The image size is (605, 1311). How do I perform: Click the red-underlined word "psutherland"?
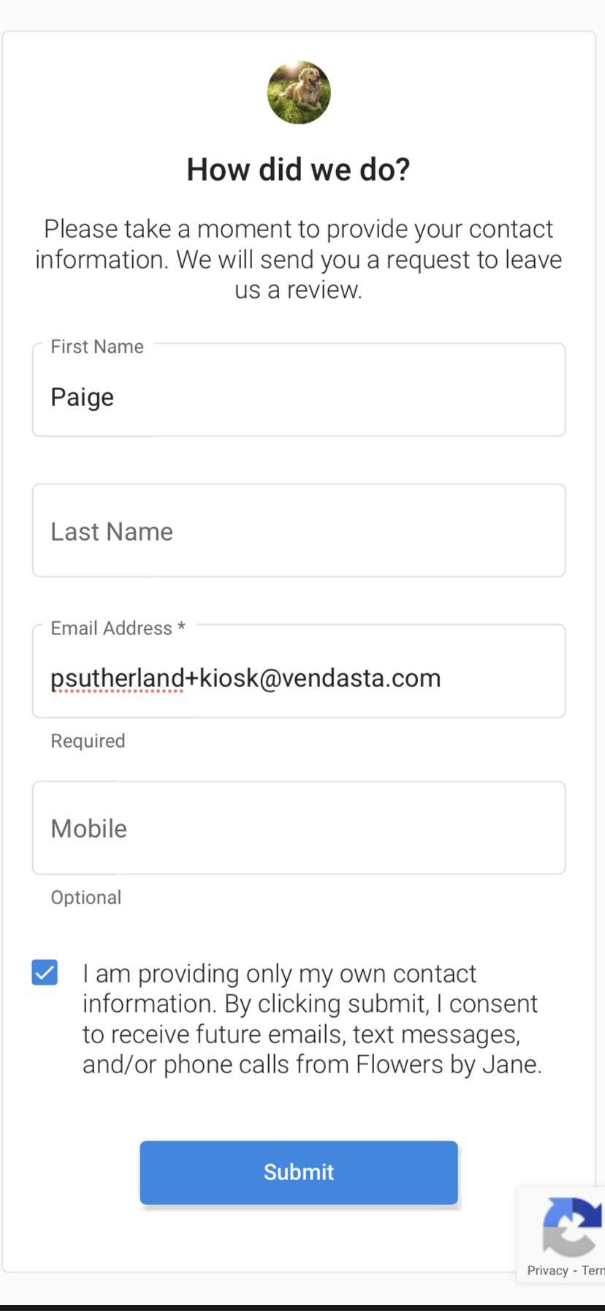tap(117, 678)
